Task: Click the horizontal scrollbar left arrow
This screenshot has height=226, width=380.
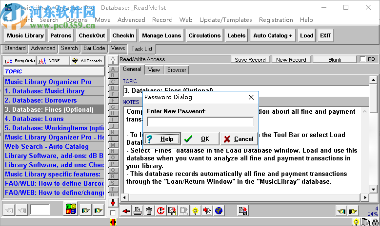Action: [124, 197]
